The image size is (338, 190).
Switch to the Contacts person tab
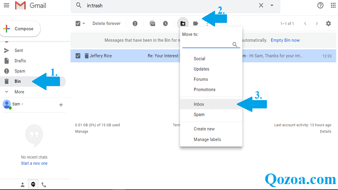[22, 185]
